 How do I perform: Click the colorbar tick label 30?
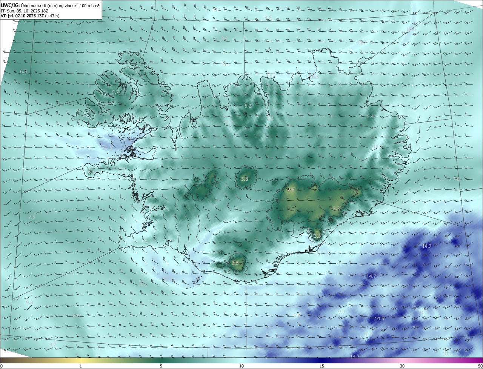tap(402, 366)
